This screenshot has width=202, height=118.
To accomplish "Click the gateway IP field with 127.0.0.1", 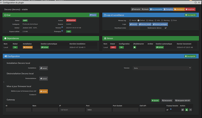I will pos(72,110).
